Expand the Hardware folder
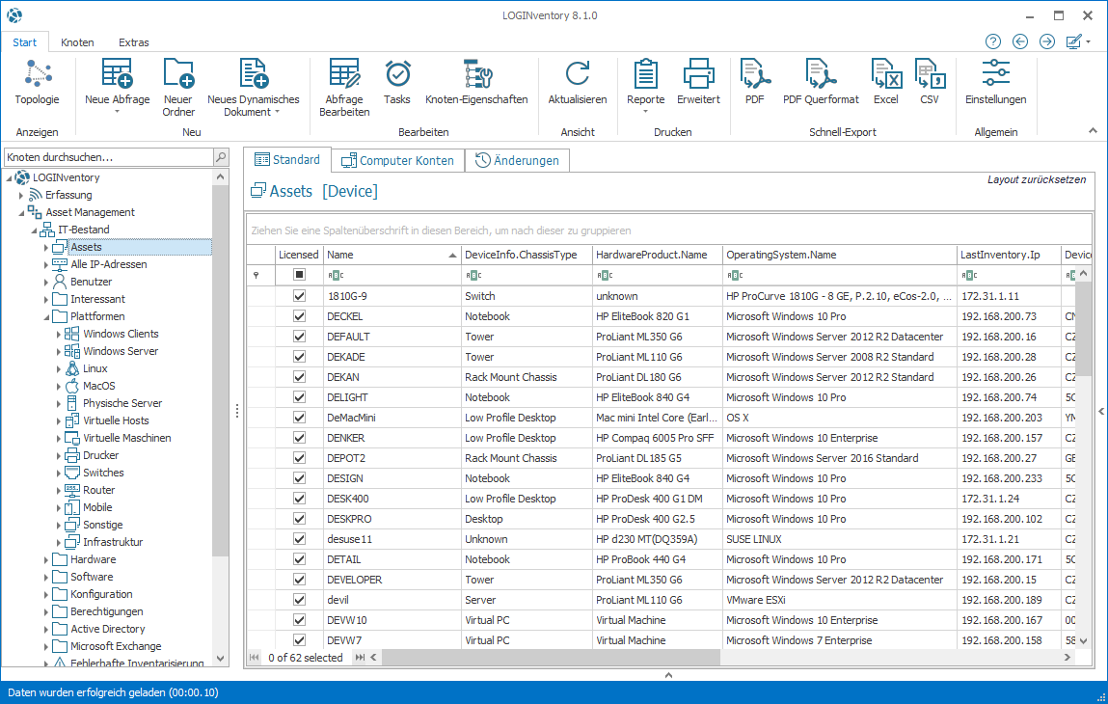Viewport: 1108px width, 704px height. (46, 559)
